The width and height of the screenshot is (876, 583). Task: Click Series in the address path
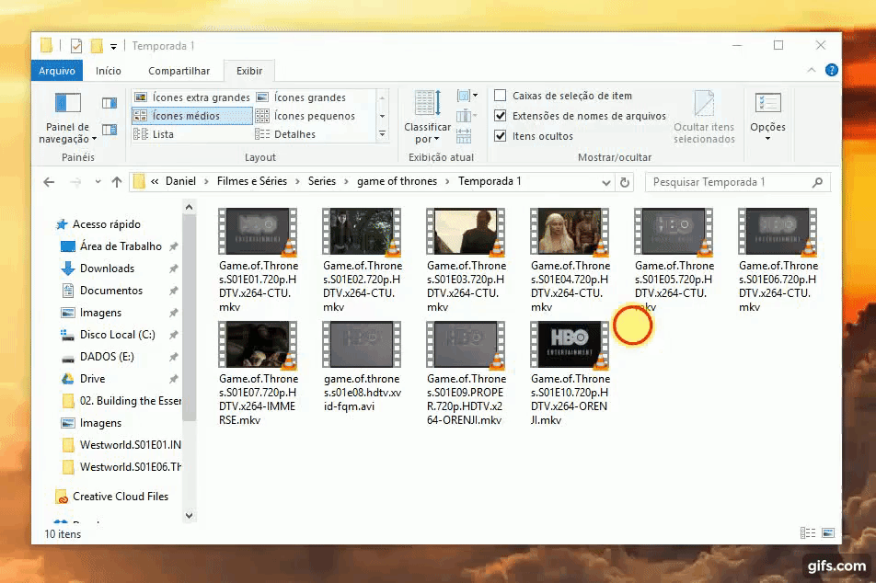click(322, 181)
